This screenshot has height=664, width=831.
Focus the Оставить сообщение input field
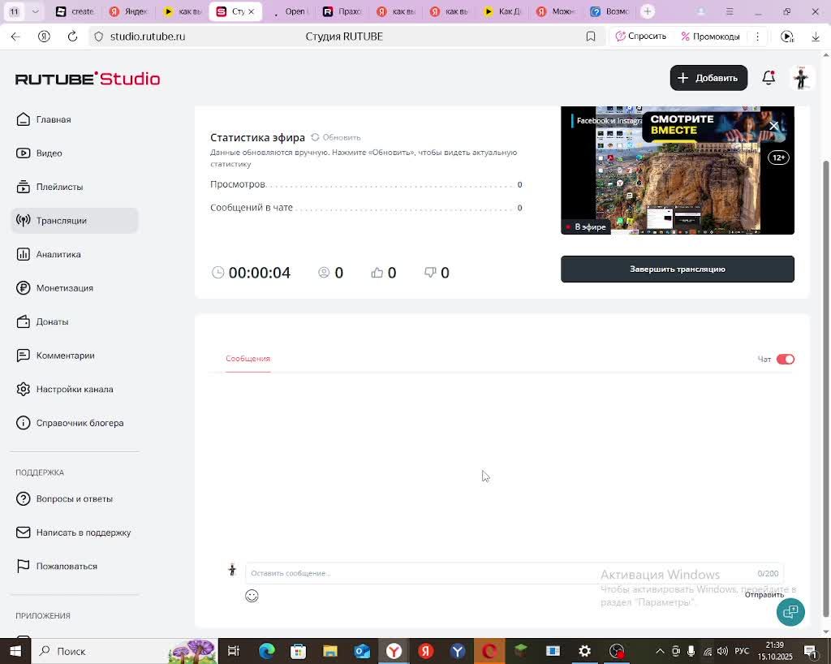(514, 573)
